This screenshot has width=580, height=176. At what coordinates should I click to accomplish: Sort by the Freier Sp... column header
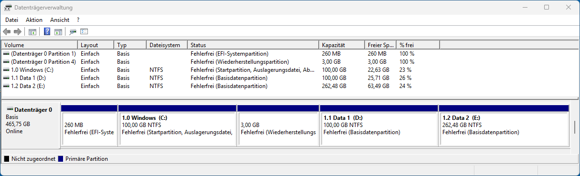[x=381, y=45]
